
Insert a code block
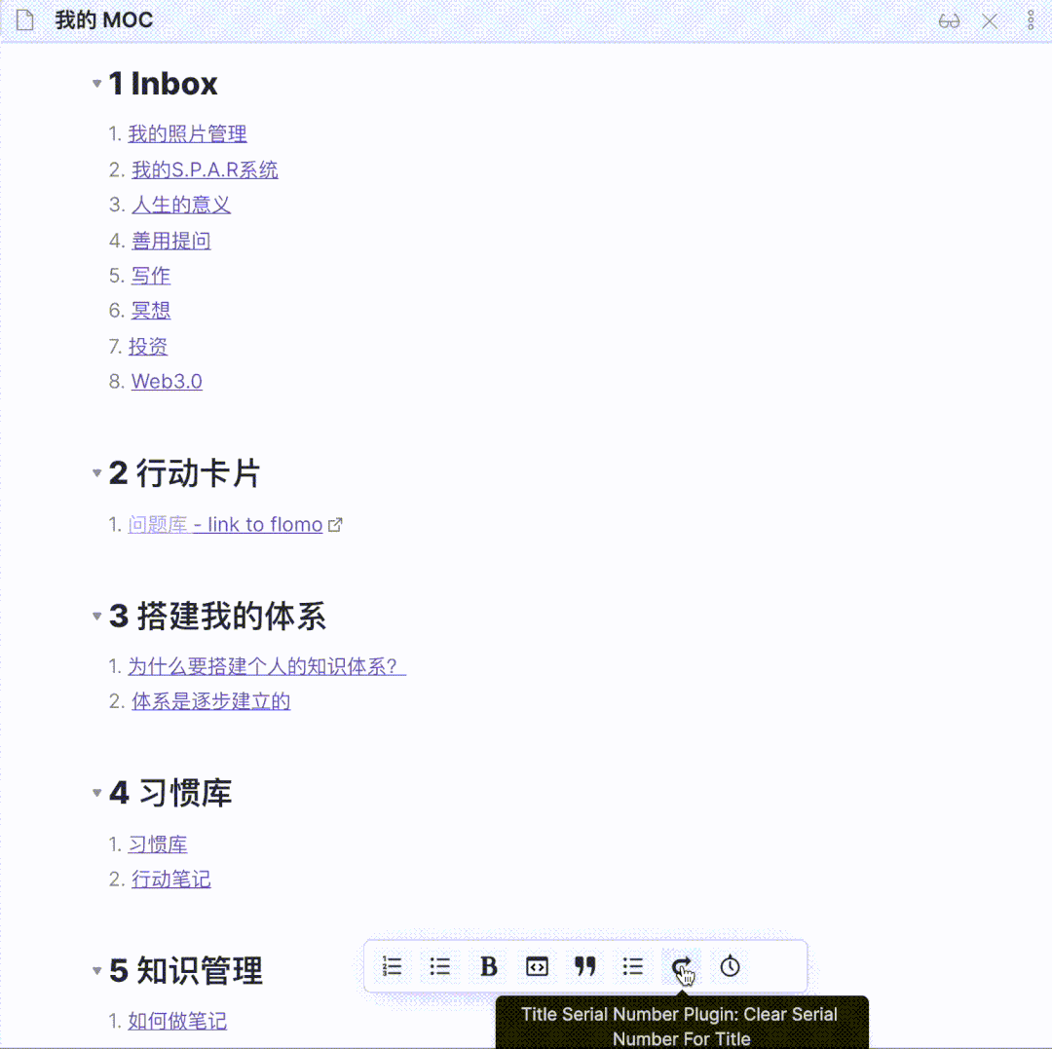pyautogui.click(x=537, y=966)
